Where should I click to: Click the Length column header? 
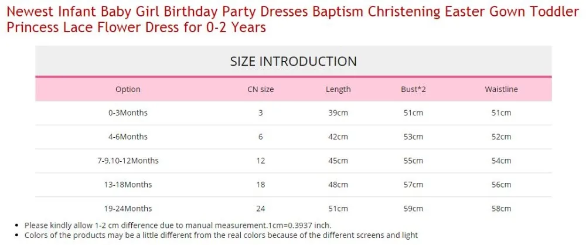[338, 90]
